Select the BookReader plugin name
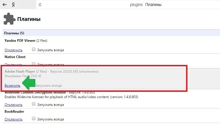The image size is (220, 135). pos(14,112)
